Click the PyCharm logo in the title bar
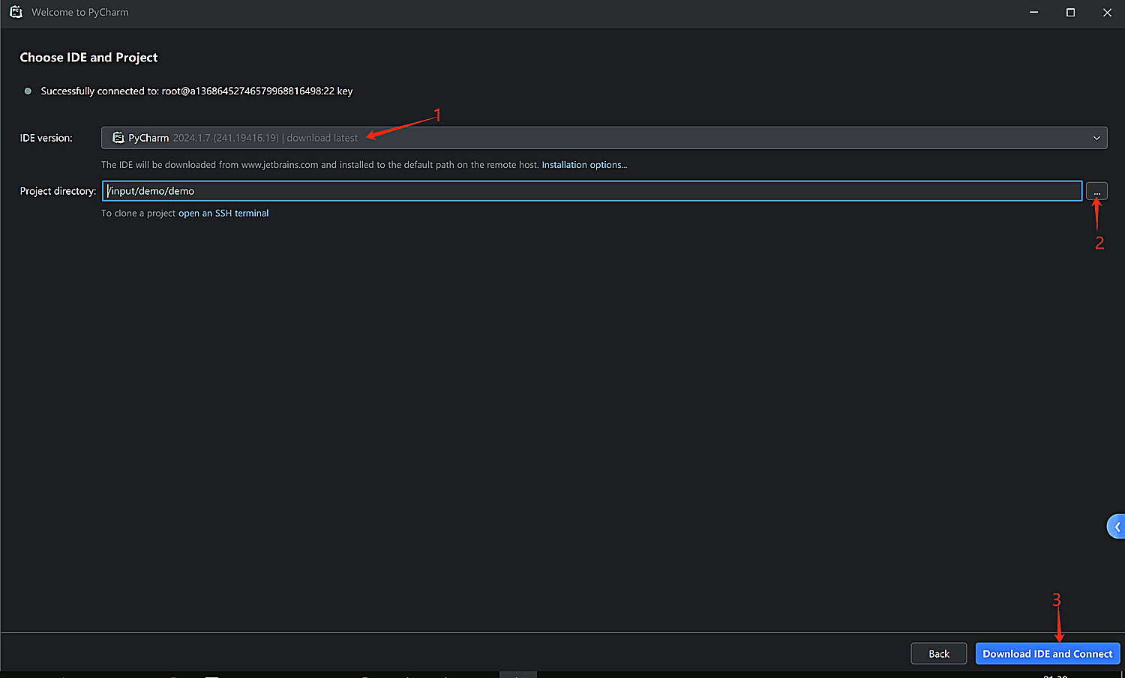Image resolution: width=1125 pixels, height=678 pixels. 16,12
